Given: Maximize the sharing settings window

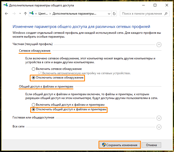Looking at the screenshot, I should 155,5.
